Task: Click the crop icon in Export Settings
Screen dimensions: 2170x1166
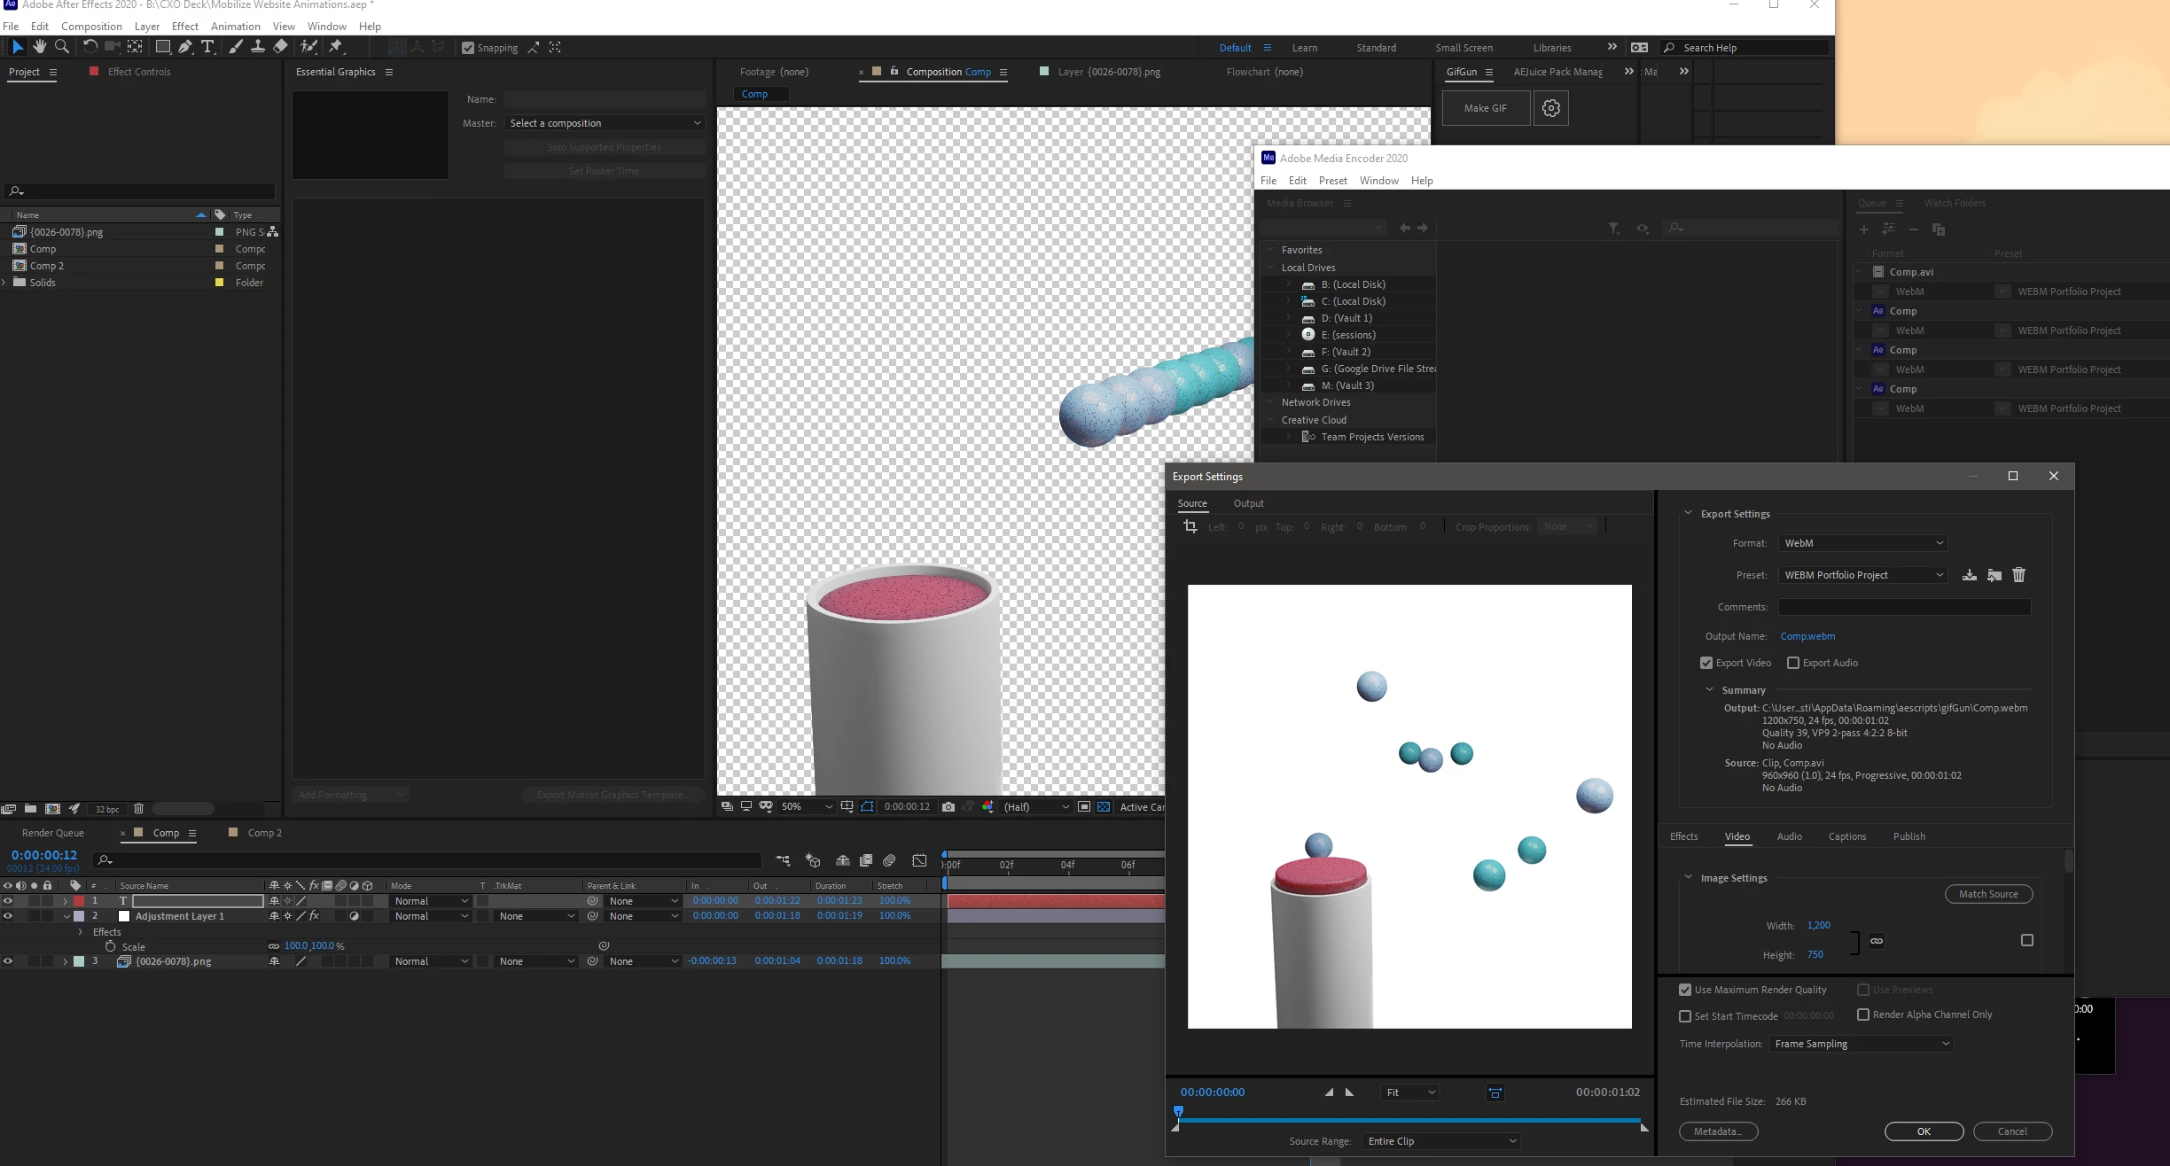Action: pos(1190,526)
